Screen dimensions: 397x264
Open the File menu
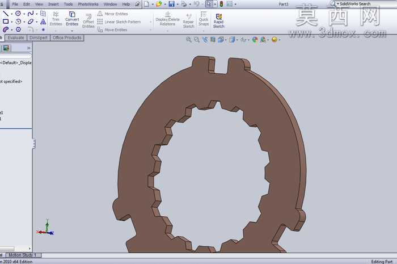(x=15, y=4)
